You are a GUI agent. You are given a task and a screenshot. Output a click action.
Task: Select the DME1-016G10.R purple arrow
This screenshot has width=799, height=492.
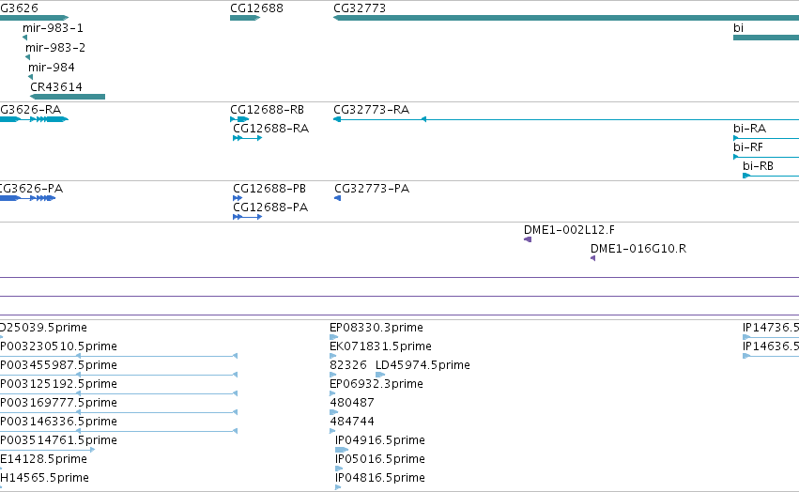click(593, 258)
